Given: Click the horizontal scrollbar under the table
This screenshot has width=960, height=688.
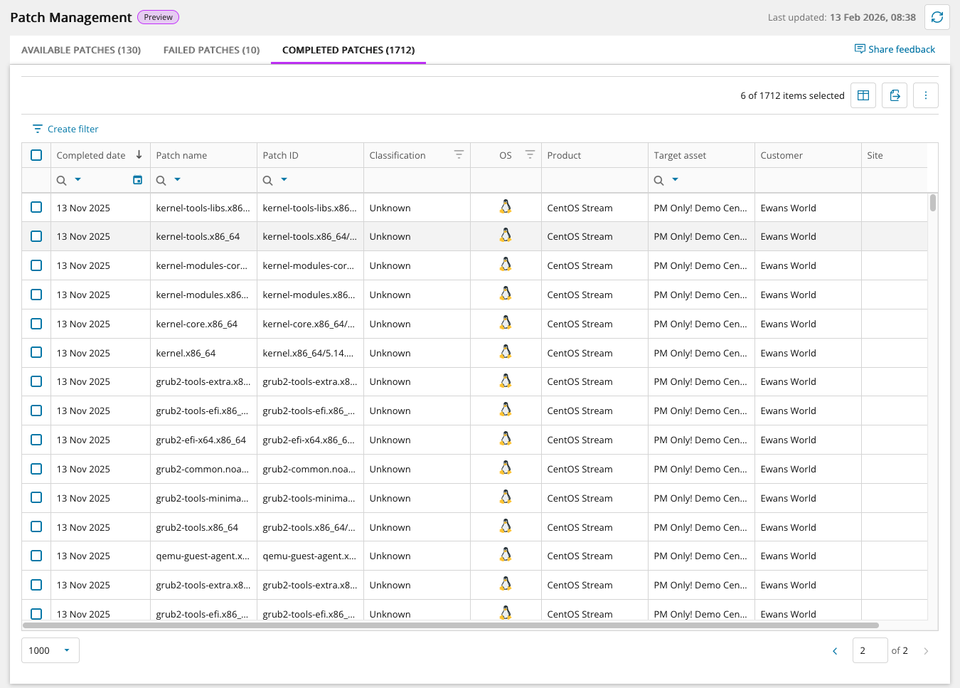Looking at the screenshot, I should 451,625.
